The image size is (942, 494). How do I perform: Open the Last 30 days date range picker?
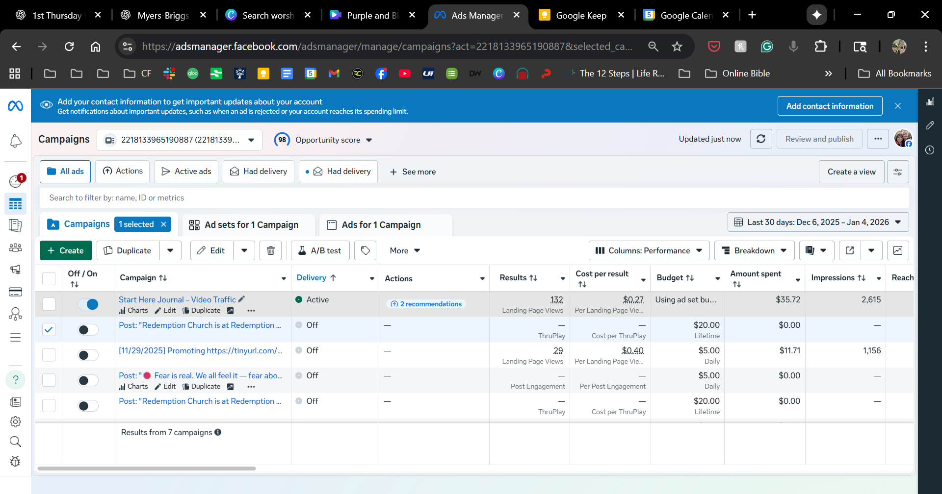818,222
